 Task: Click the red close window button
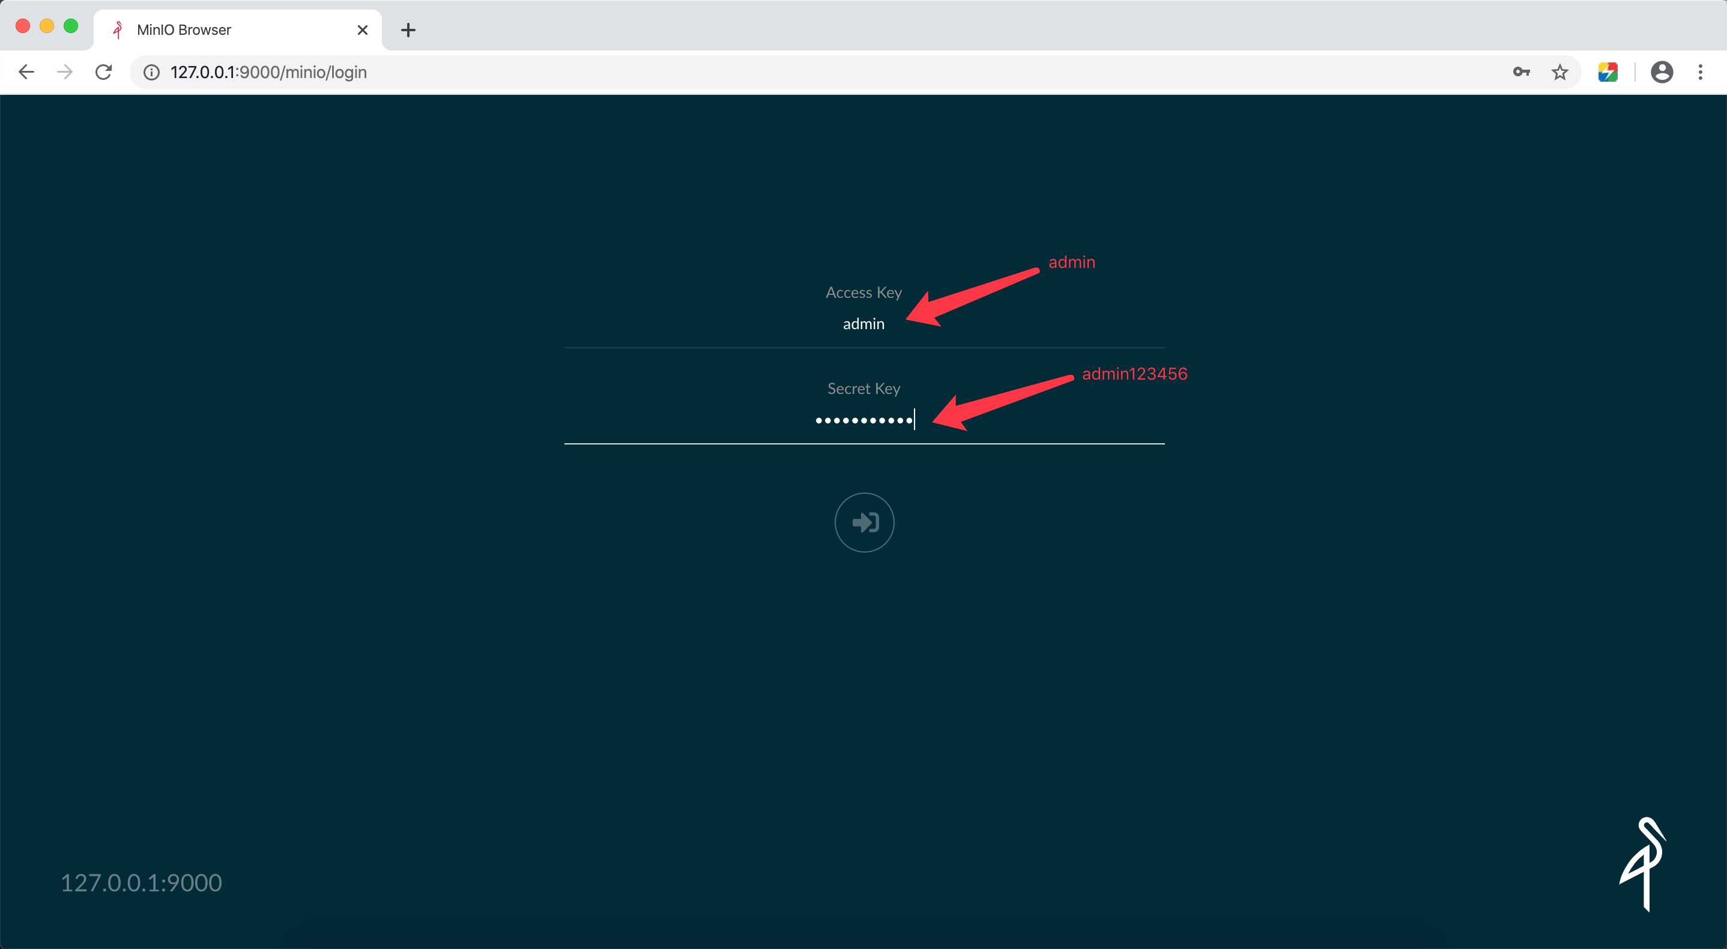(23, 26)
